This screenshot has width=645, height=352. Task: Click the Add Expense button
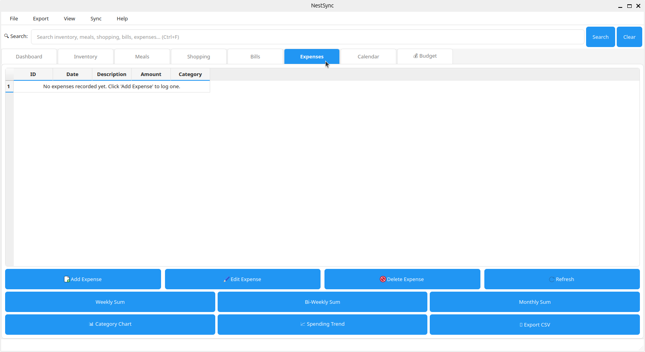83,279
